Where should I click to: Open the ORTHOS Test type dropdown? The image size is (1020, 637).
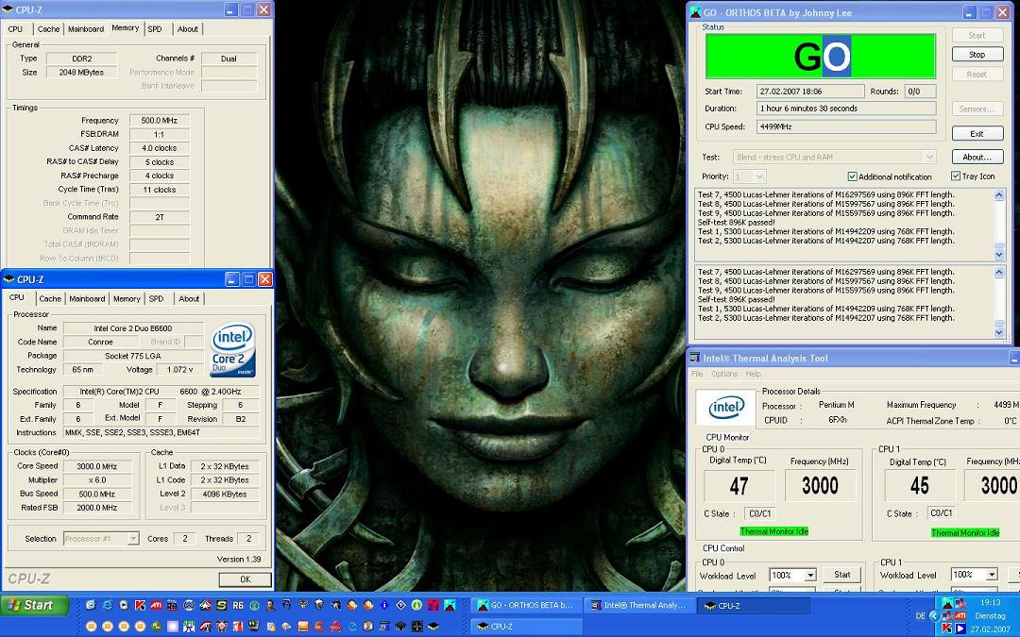929,157
